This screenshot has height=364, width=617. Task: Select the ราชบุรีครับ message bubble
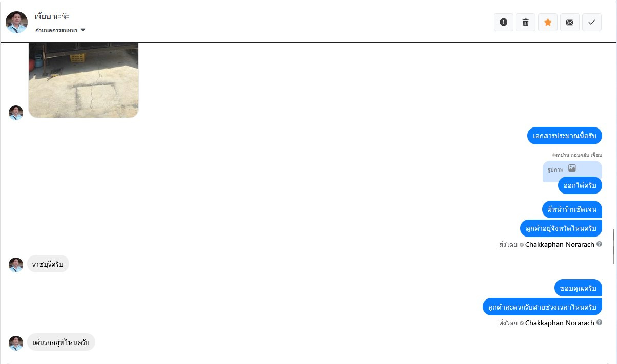click(x=48, y=264)
